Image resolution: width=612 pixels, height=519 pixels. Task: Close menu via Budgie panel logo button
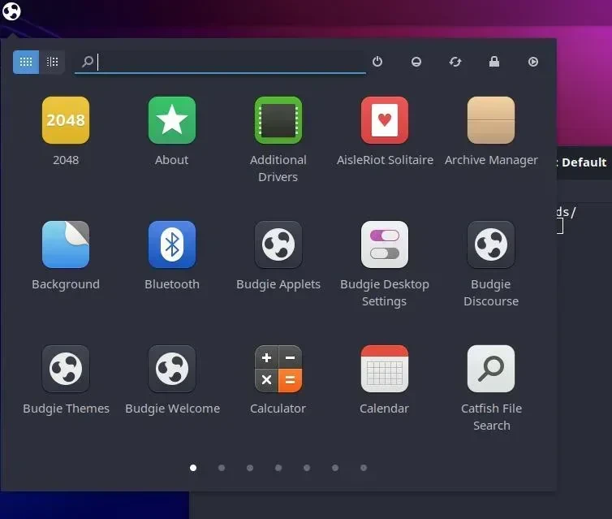click(11, 11)
